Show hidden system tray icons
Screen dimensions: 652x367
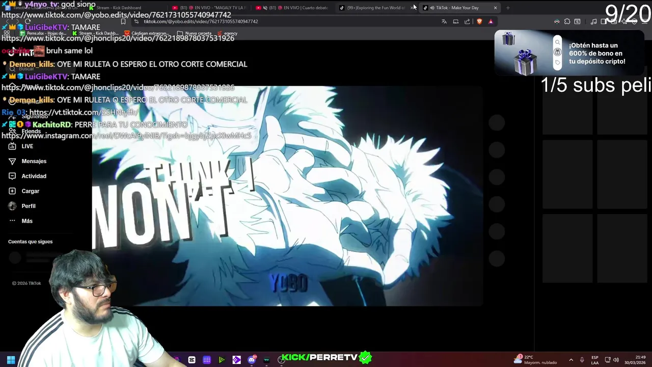[x=570, y=360]
